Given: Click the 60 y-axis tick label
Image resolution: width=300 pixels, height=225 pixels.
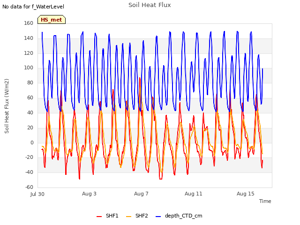Looking at the screenshot, I should pos(30,97).
